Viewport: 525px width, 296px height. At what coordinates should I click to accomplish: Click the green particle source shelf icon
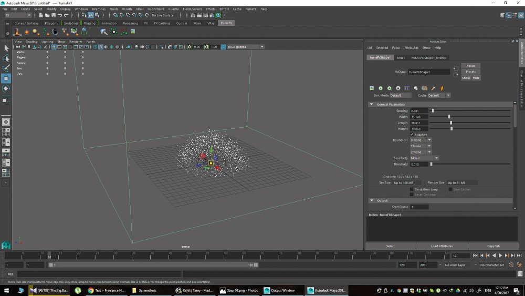[x=46, y=32]
